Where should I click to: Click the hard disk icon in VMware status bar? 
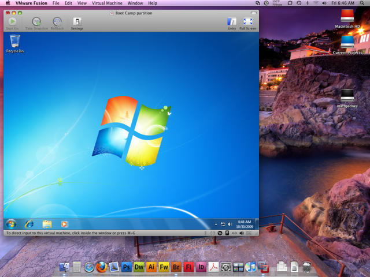[227, 233]
